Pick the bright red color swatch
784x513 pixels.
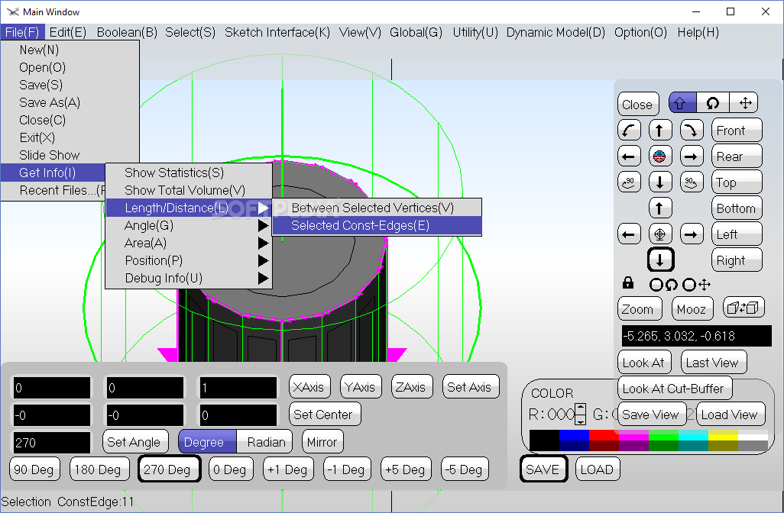tap(604, 434)
